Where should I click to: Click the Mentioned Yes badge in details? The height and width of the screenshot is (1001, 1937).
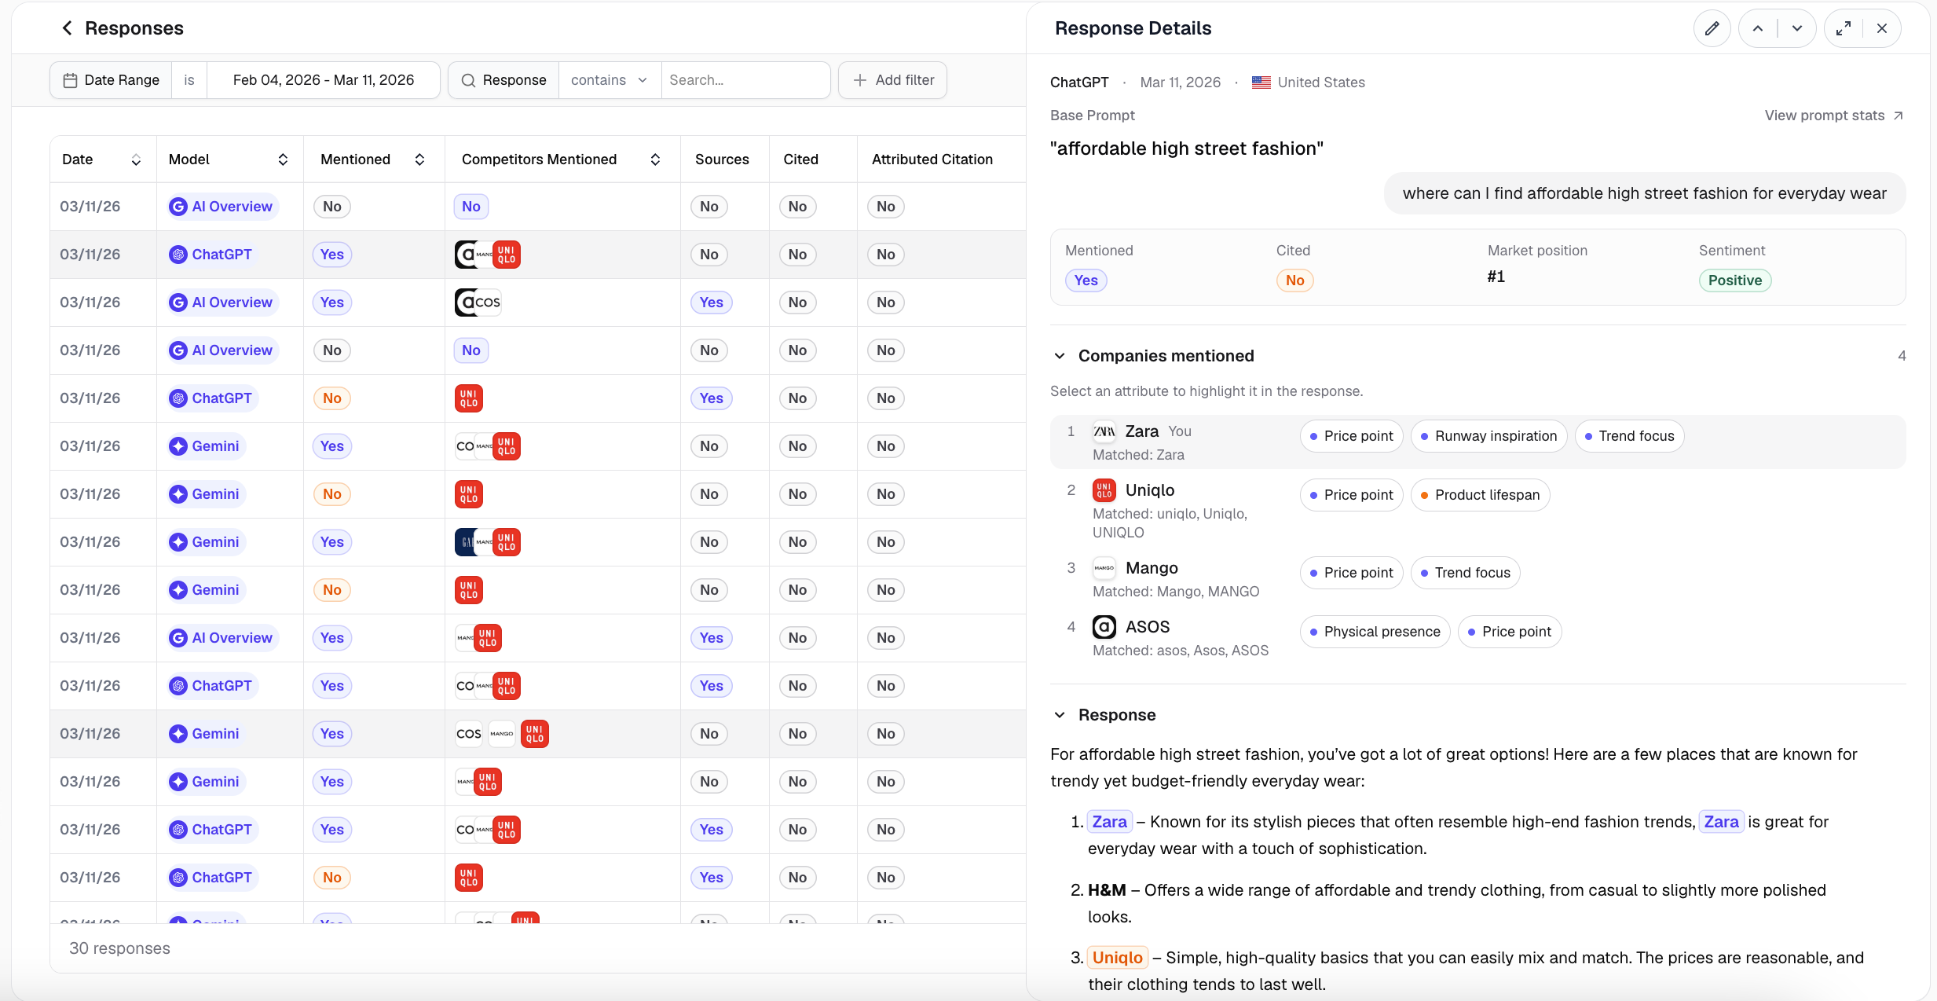[x=1086, y=280]
